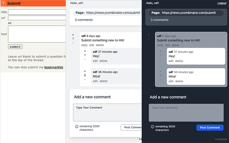Delete the "Hey!" comment in dark panel
Viewport: 229px width, 143px height.
pos(179,61)
